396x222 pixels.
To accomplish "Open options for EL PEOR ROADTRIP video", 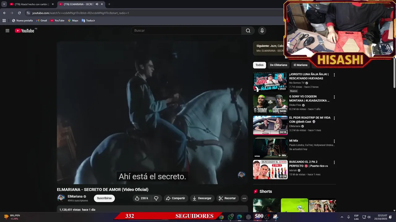I will coord(334,118).
